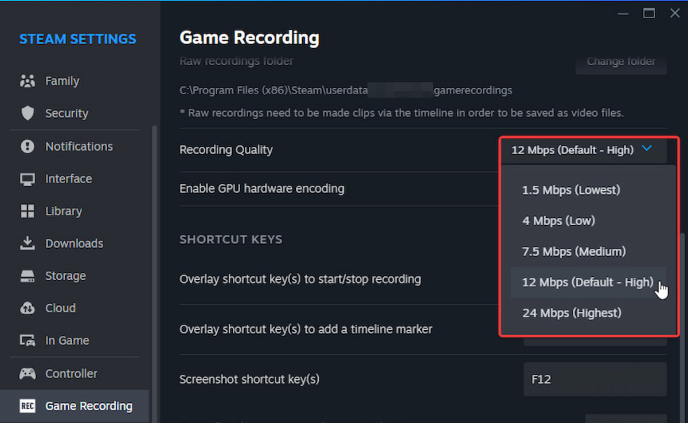Select the Cloud sync icon

tap(27, 308)
